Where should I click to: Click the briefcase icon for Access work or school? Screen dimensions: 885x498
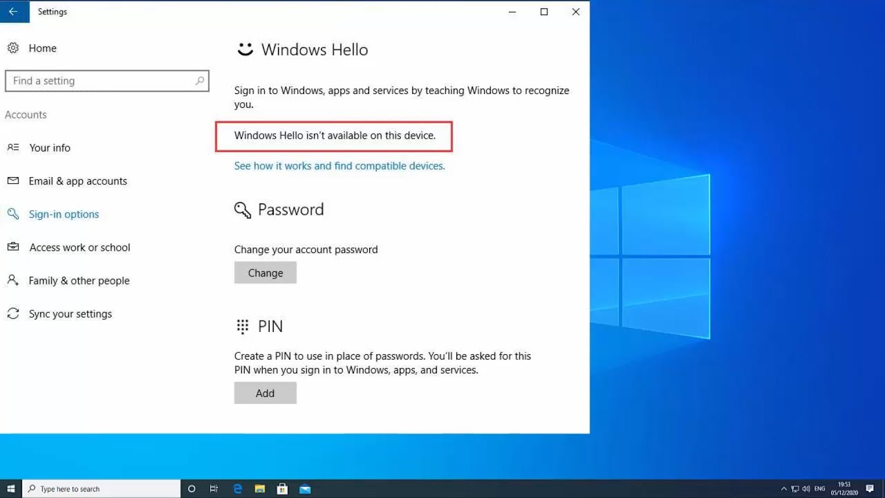13,247
